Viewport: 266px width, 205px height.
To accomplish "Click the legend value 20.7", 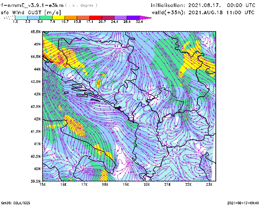I will tap(102, 22).
